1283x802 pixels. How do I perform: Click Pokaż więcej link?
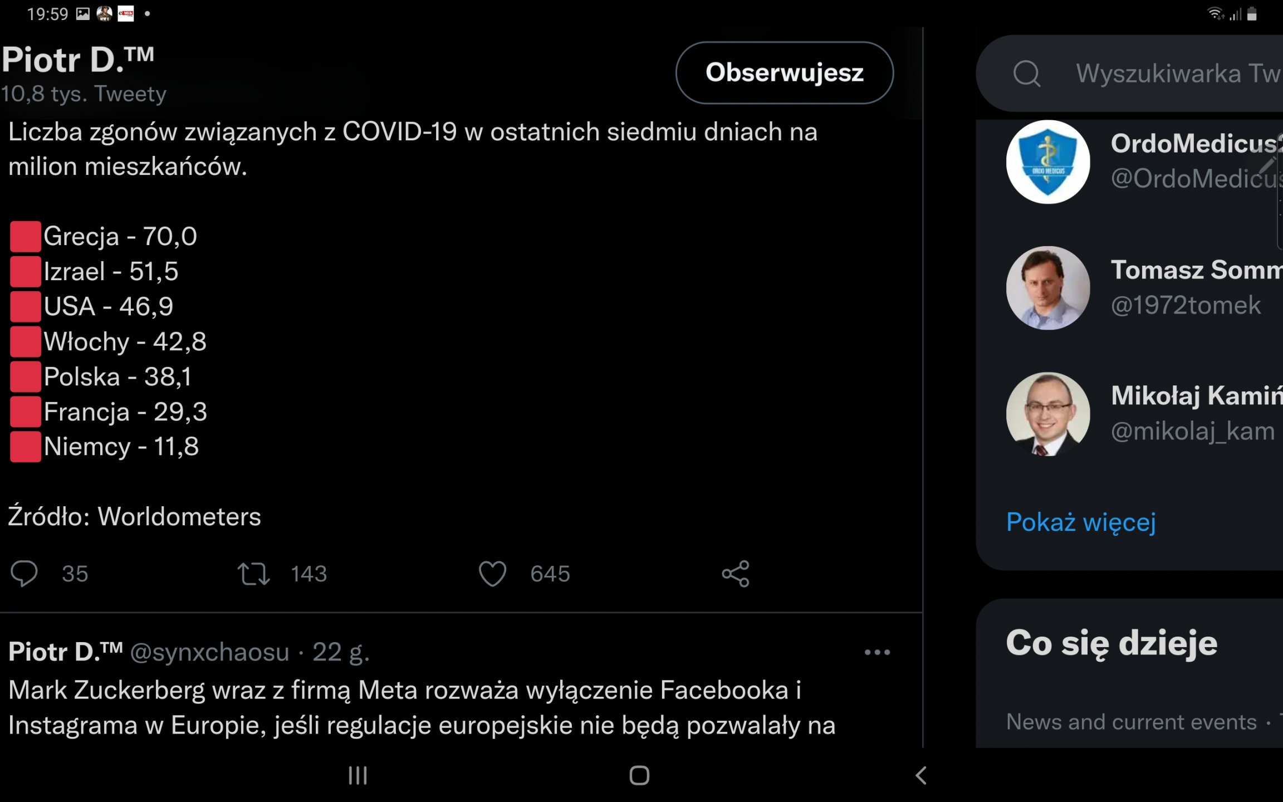click(1081, 522)
